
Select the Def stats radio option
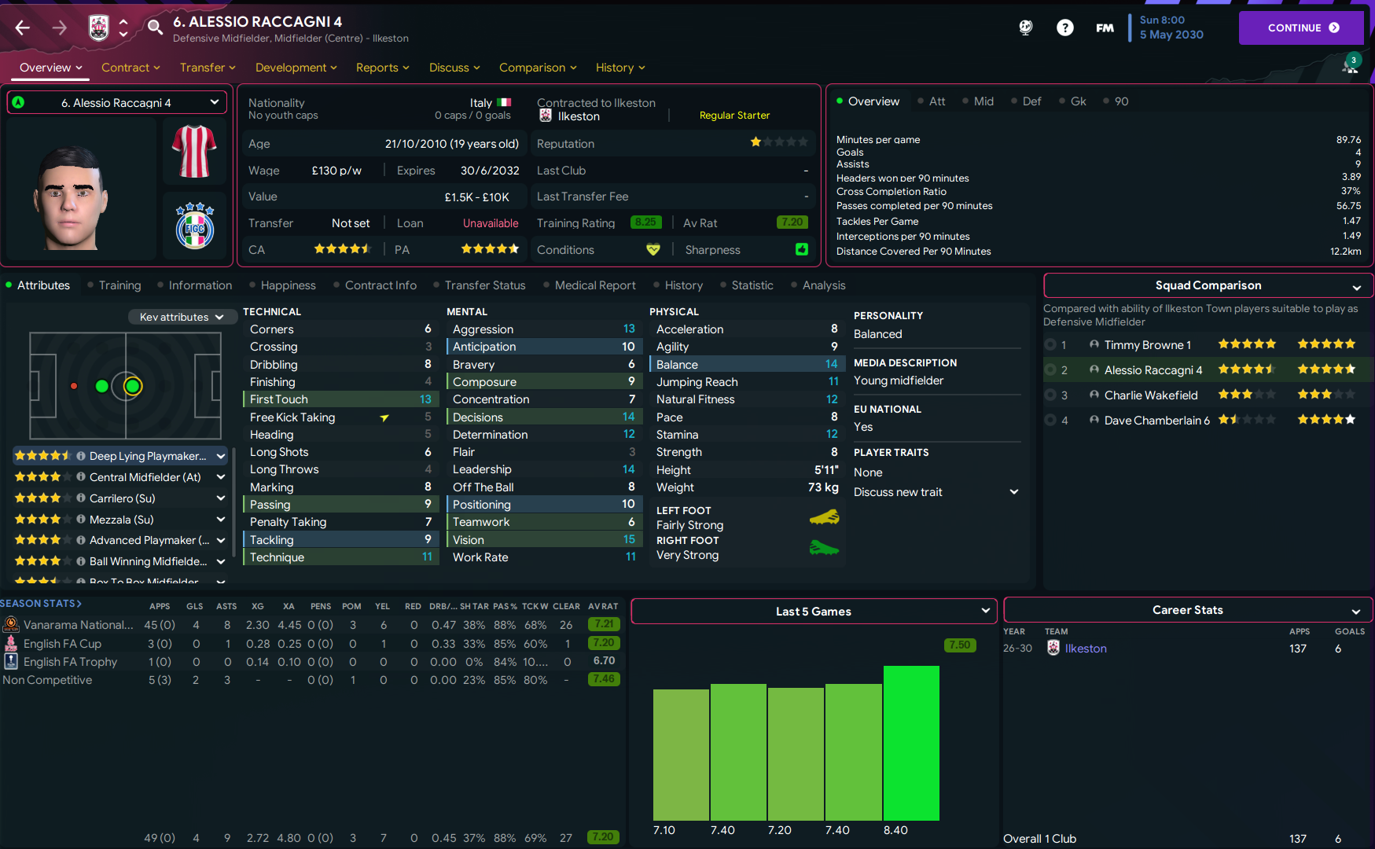[x=1026, y=101]
